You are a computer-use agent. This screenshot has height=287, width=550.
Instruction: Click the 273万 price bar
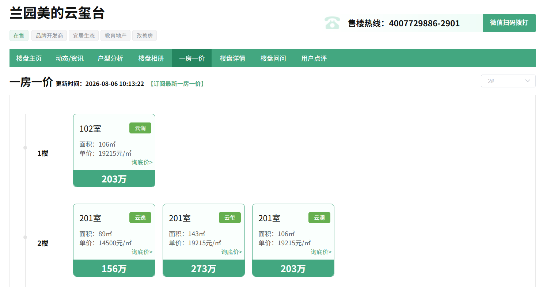pyautogui.click(x=204, y=268)
